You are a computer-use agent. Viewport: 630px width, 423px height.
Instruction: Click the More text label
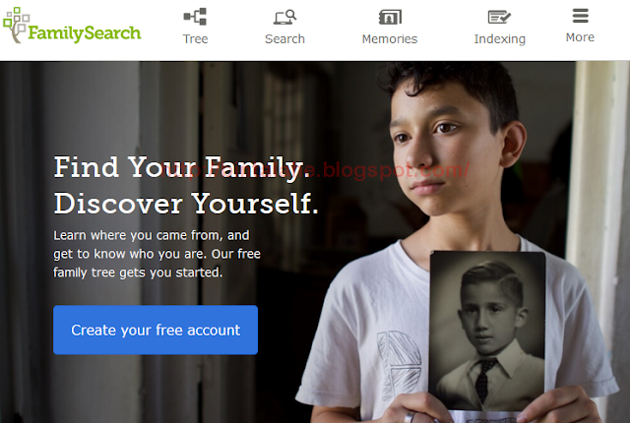click(x=580, y=37)
